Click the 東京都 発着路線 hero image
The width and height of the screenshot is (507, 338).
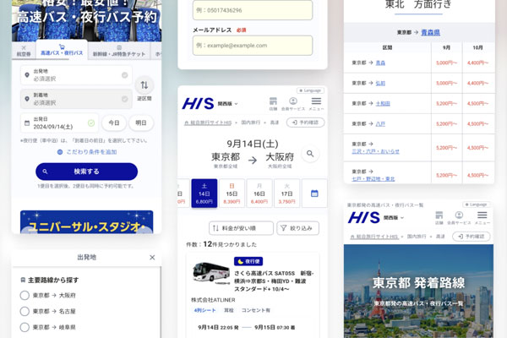[418, 291]
